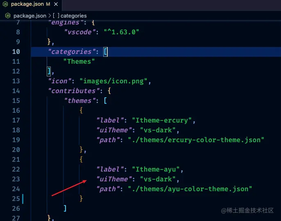The width and height of the screenshot is (281, 221).
Task: Click "./themes/ayu-color-theme.json" path value
Action: coord(190,189)
